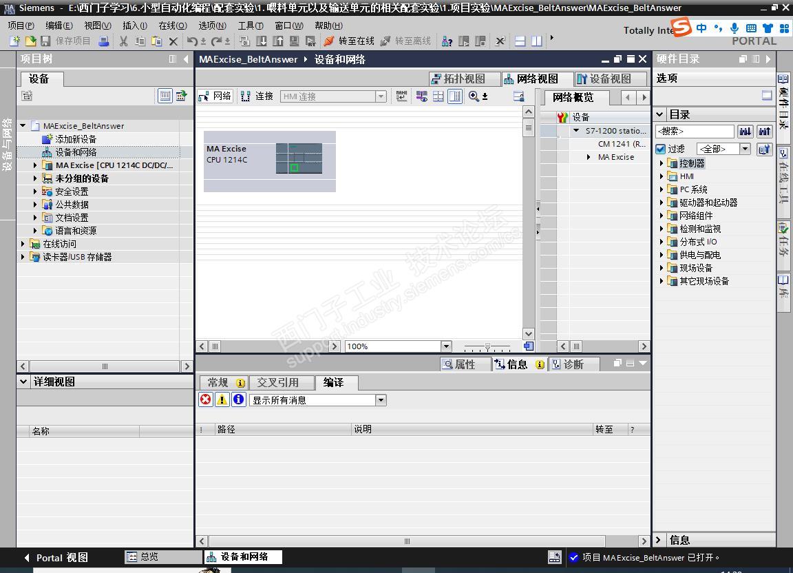Open the 工具(T) menu
Image resolution: width=793 pixels, height=573 pixels.
(251, 25)
